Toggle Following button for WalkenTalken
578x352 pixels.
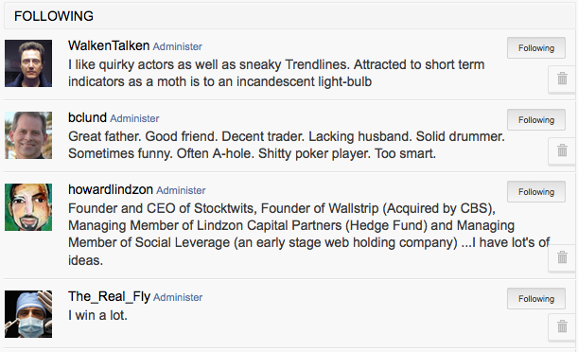coord(536,48)
